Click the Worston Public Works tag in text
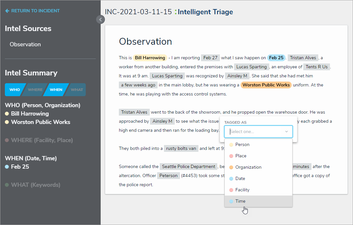353x225 pixels. [x=266, y=85]
